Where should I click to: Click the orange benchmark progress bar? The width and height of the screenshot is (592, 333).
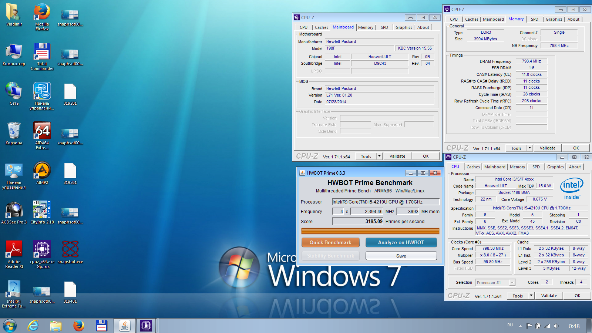point(370,231)
